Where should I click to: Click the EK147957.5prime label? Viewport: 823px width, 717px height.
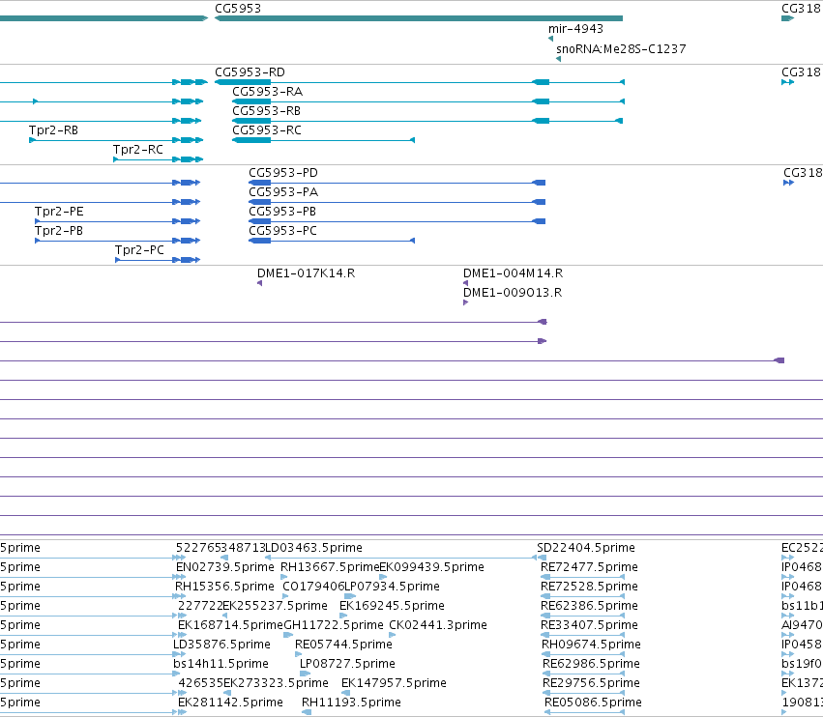pos(395,683)
